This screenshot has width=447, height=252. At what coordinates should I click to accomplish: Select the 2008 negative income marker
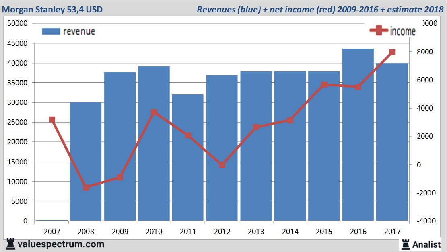coord(86,187)
